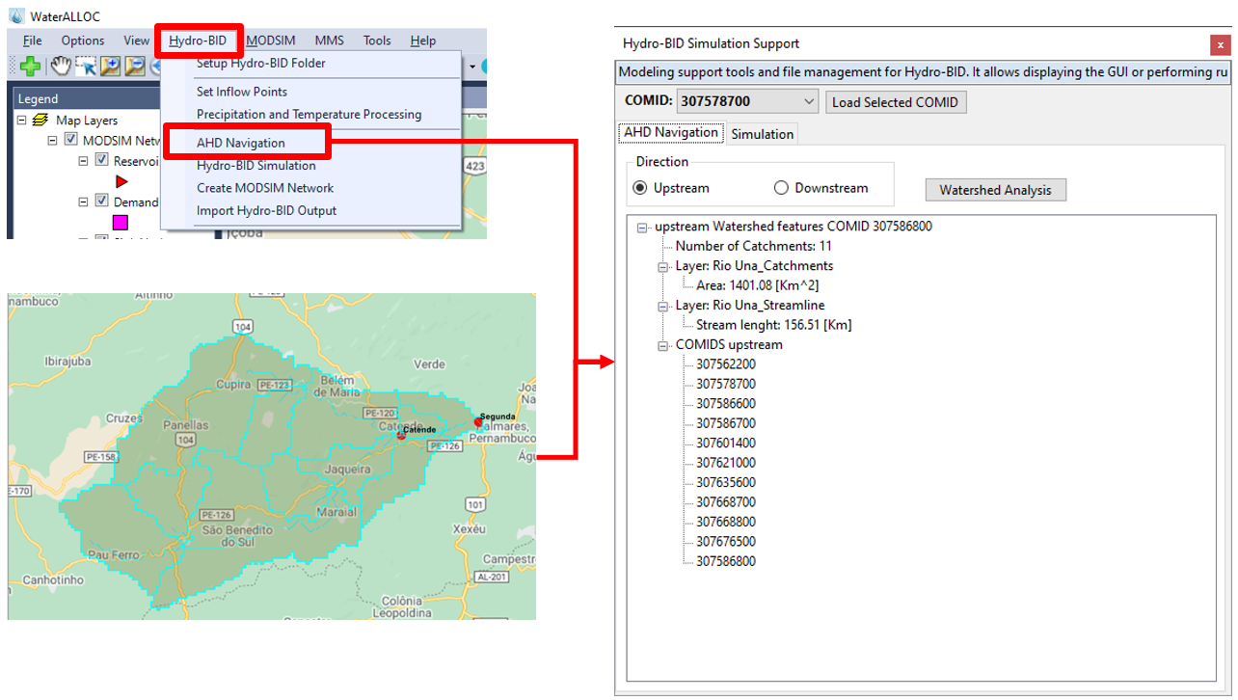Screen dimensions: 1238x700
Task: Switch to the Simulation tab
Action: (x=762, y=134)
